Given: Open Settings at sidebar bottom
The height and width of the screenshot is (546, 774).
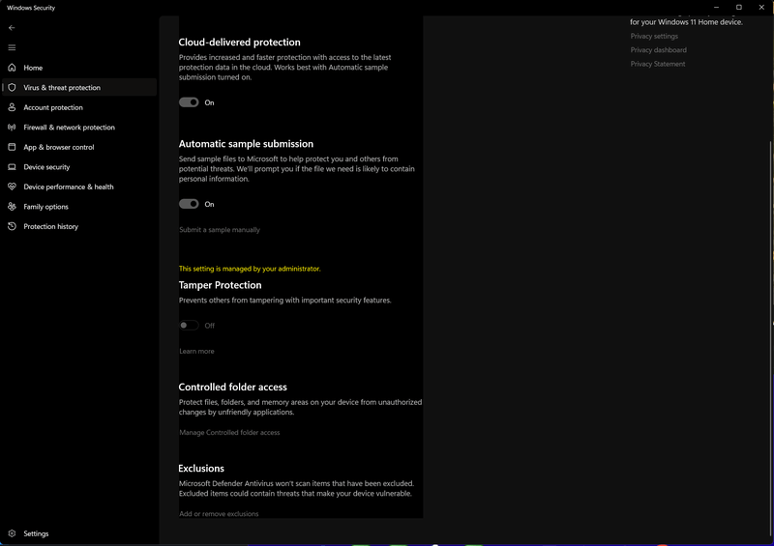Looking at the screenshot, I should click(x=79, y=533).
